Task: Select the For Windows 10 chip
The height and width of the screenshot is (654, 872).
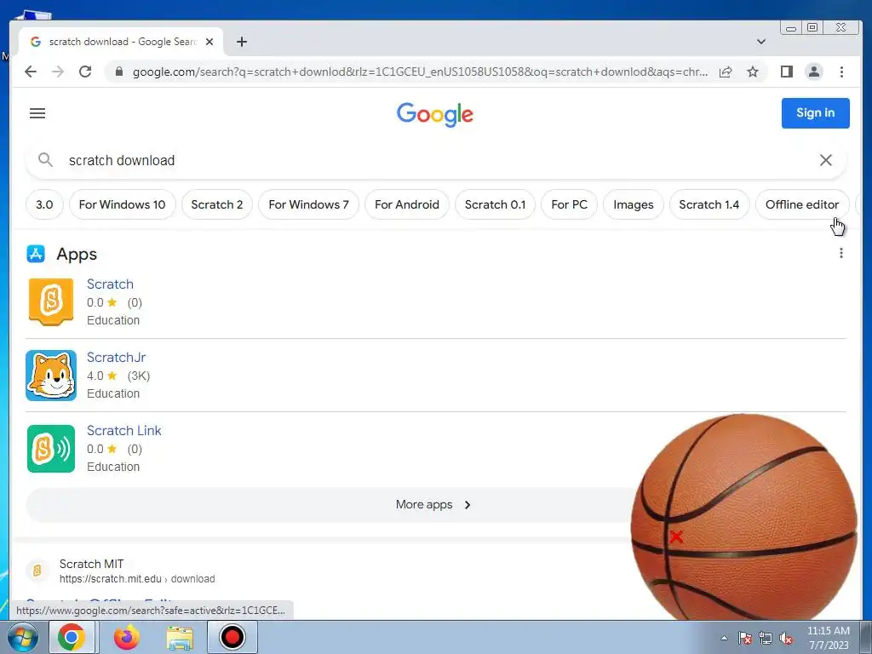Action: pos(123,204)
